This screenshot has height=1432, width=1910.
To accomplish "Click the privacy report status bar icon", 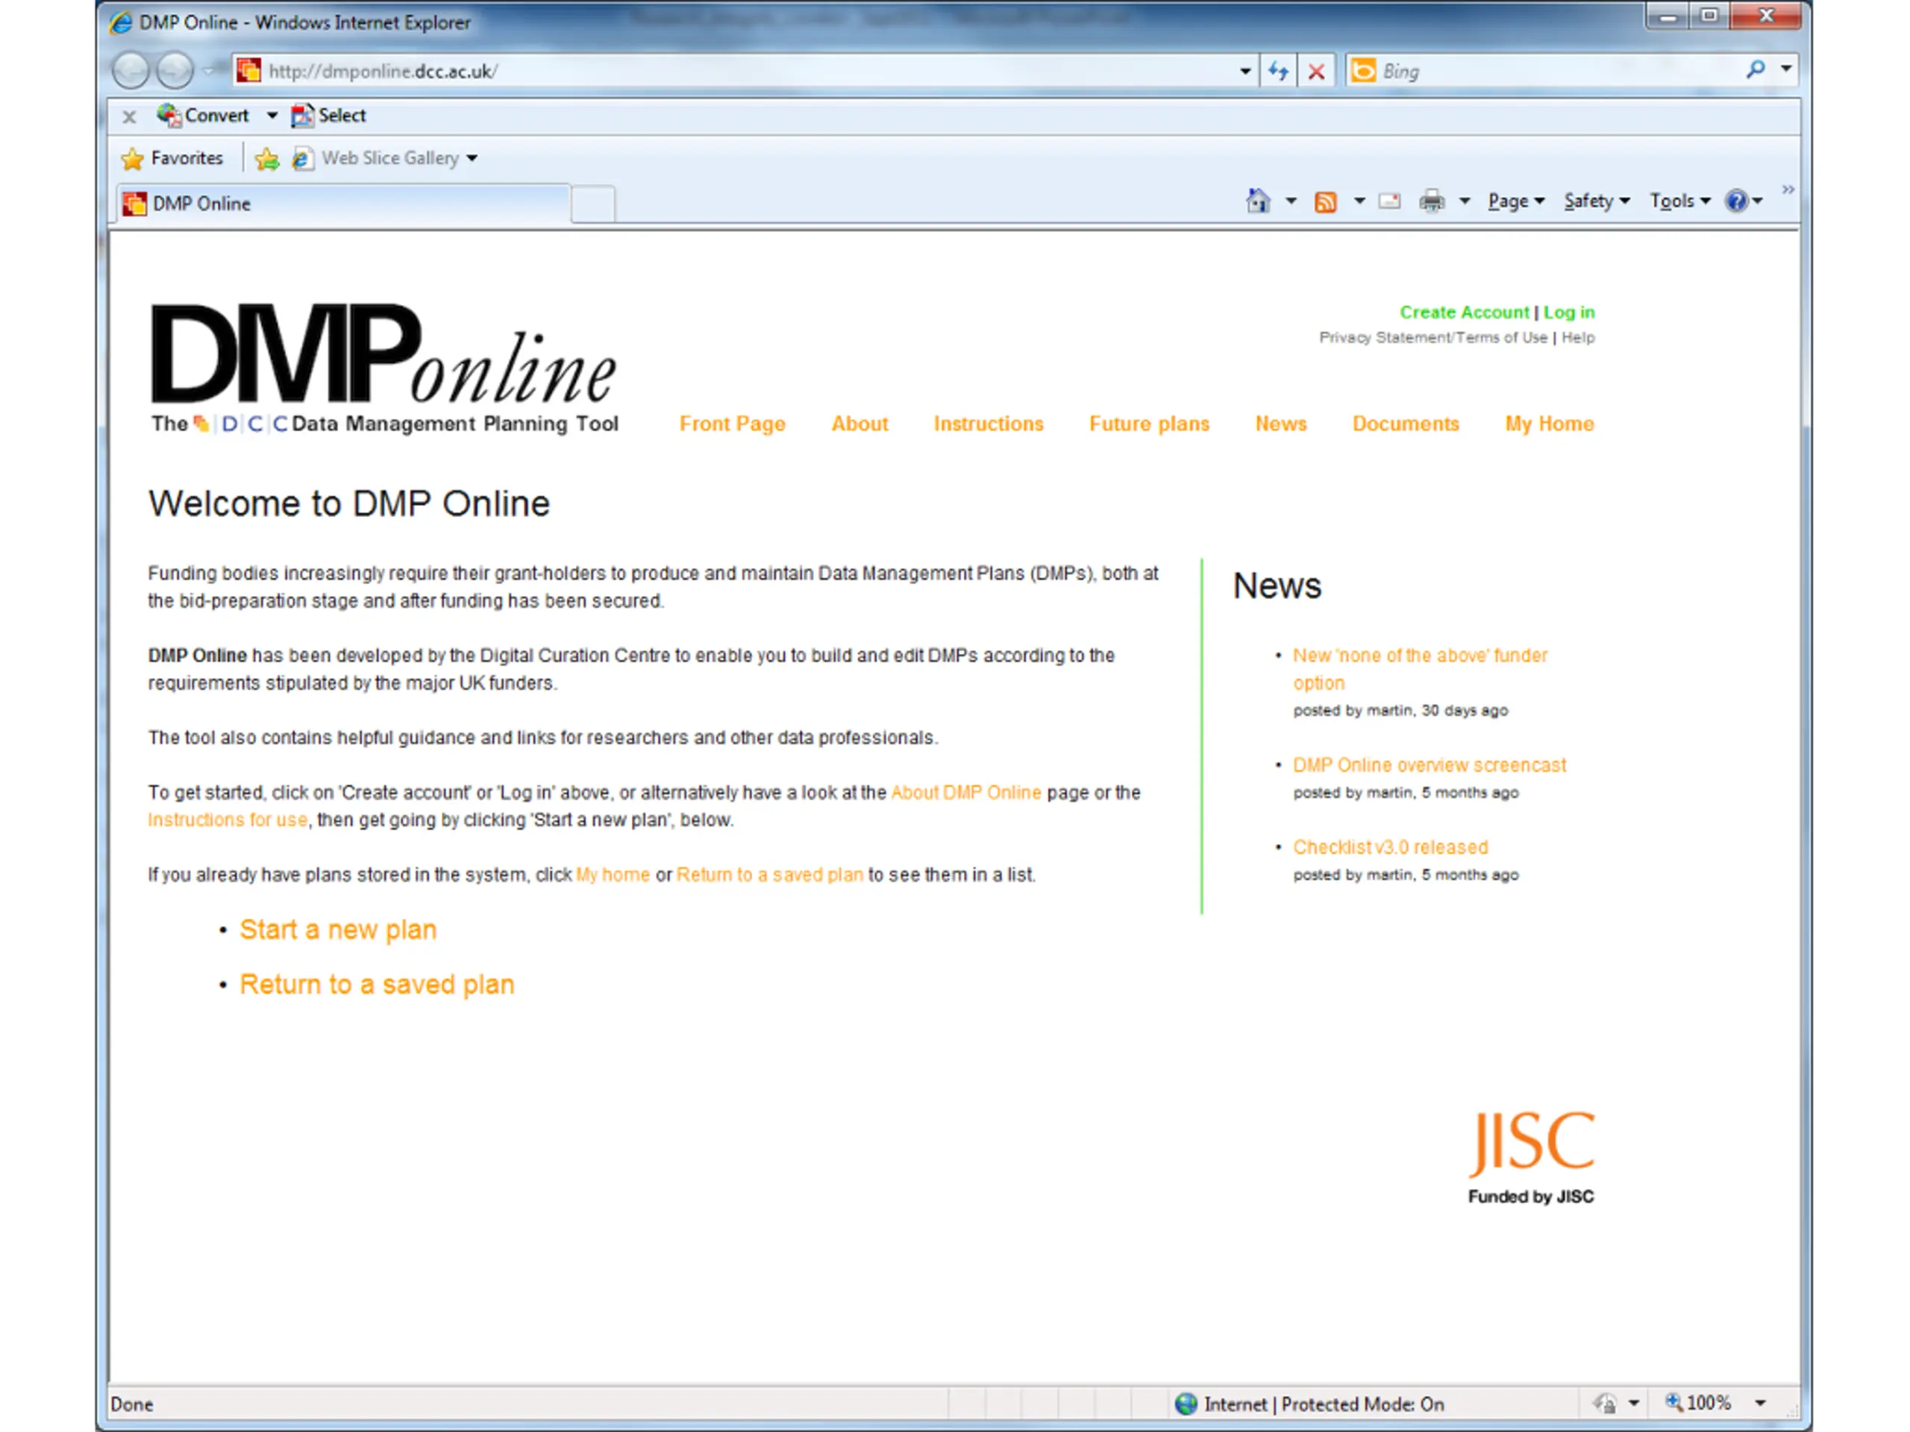I will click(1605, 1404).
